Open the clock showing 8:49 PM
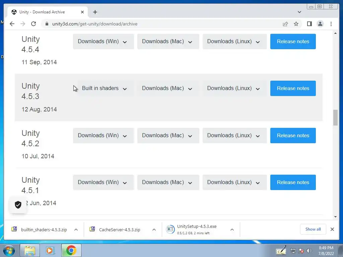Screen dimensions: 343x257 pyautogui.click(x=326, y=251)
